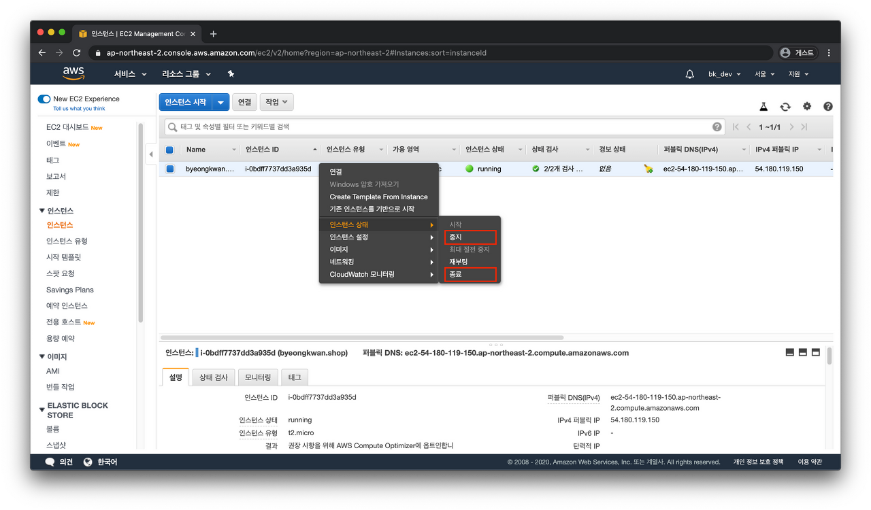This screenshot has width=871, height=510.
Task: Set the details pane to split view
Action: tap(803, 352)
